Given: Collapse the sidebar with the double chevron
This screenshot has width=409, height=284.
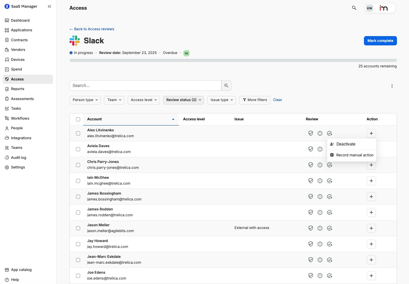Looking at the screenshot, I should coord(49,6).
